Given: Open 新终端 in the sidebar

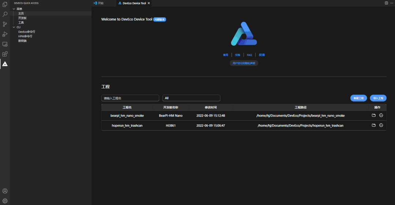Looking at the screenshot, I should pyautogui.click(x=22, y=41).
